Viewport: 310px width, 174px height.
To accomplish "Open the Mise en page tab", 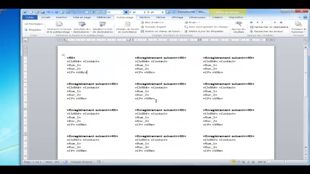I will [82, 17].
